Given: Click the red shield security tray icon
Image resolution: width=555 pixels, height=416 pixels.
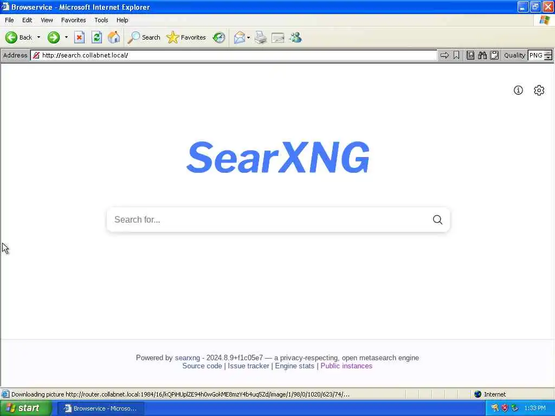Looking at the screenshot, I should pos(505,408).
